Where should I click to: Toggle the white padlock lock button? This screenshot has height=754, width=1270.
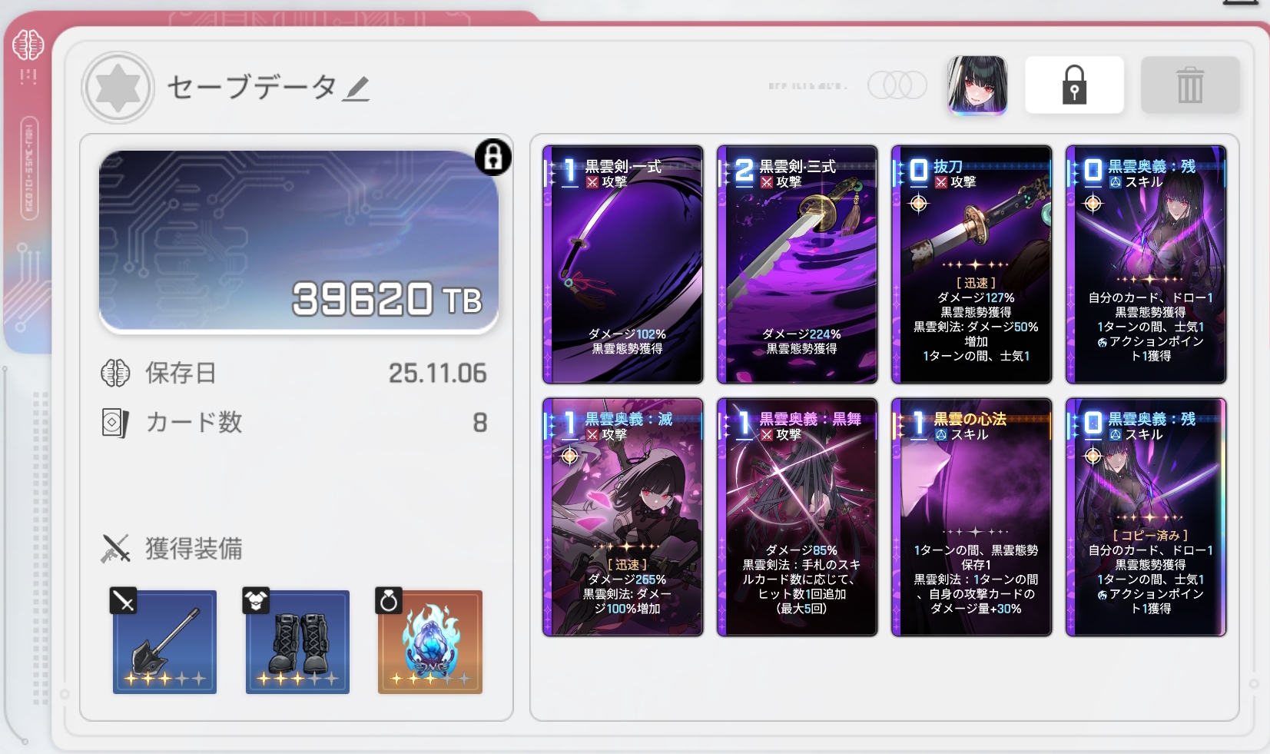click(1074, 85)
